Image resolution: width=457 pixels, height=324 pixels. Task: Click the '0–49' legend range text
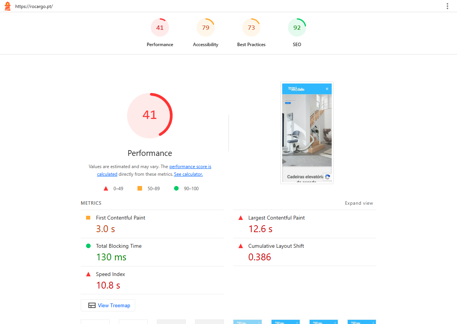118,189
